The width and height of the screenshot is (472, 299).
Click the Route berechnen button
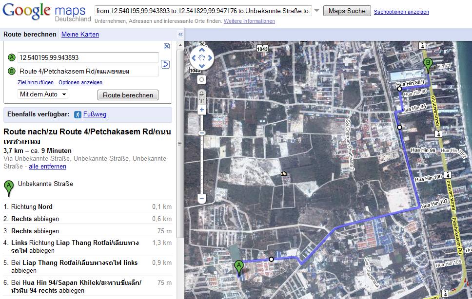[128, 95]
